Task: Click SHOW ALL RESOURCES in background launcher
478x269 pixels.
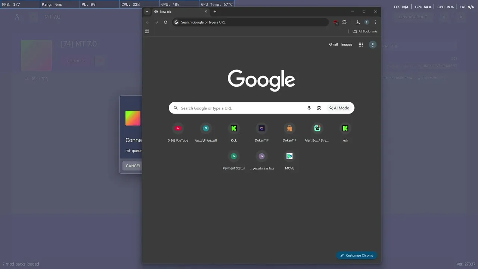Action: click(x=437, y=66)
